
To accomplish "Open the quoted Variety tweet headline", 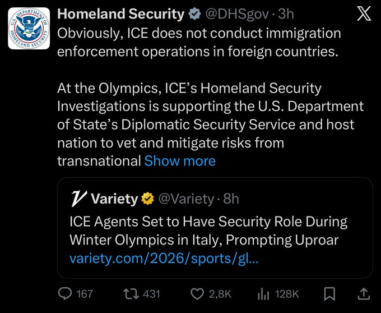I will pos(208,230).
